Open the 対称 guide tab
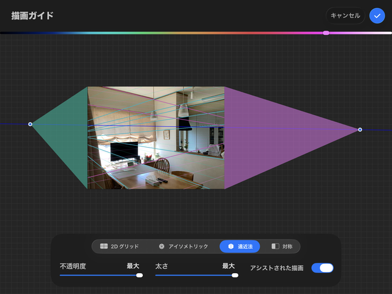Image resolution: width=392 pixels, height=294 pixels. coord(282,246)
